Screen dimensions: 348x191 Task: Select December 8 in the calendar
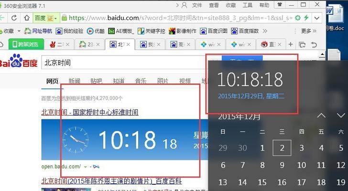tap(262, 165)
